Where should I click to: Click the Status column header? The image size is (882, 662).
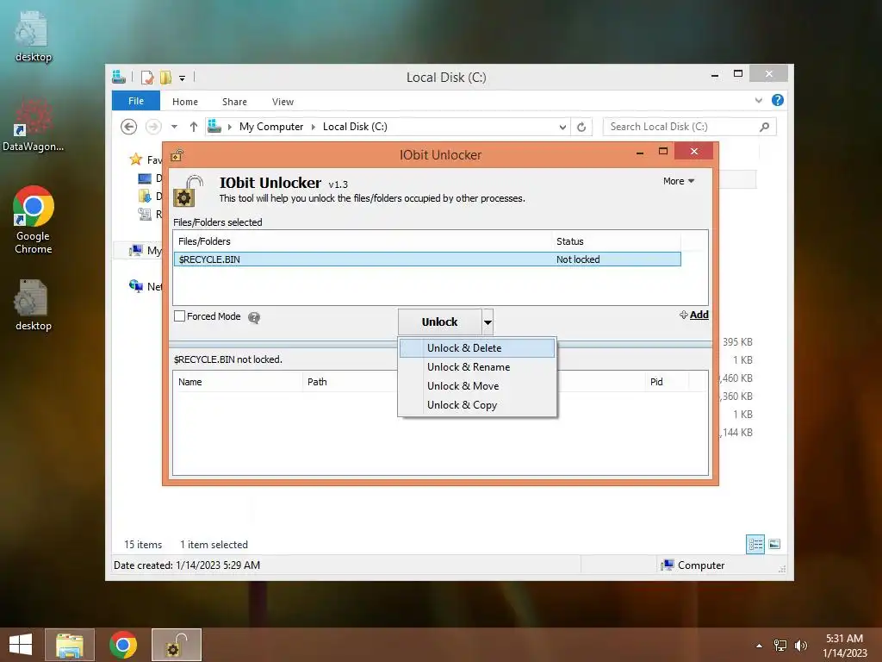pos(616,241)
